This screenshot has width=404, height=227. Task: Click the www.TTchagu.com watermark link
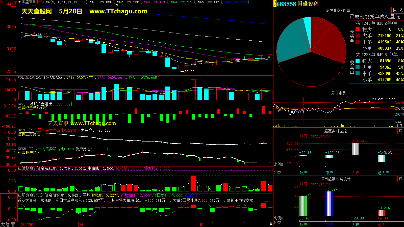[118, 11]
